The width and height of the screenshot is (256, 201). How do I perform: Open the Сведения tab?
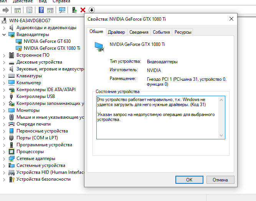[139, 32]
